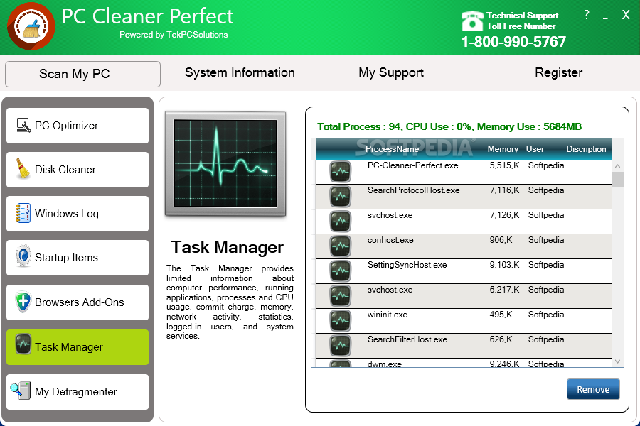Click the process list scrollbar thumb
The height and width of the screenshot is (426, 640).
click(x=617, y=180)
